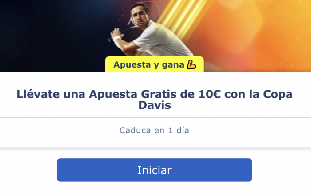
Task: Click the 10€ amount in the headline
Action: (x=210, y=94)
